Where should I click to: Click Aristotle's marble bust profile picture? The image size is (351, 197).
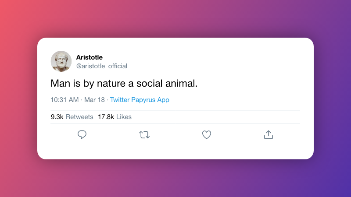[61, 61]
